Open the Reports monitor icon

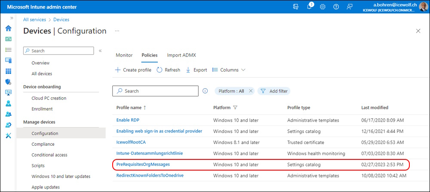(x=9, y=93)
